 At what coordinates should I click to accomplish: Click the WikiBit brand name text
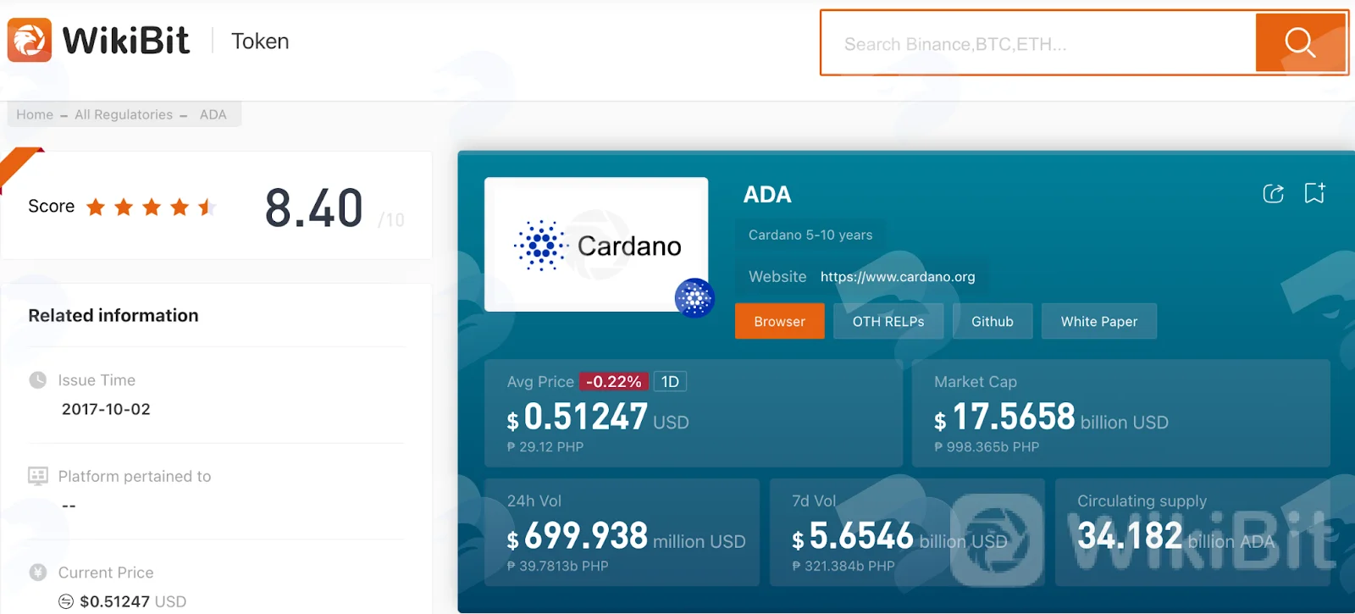pyautogui.click(x=126, y=40)
